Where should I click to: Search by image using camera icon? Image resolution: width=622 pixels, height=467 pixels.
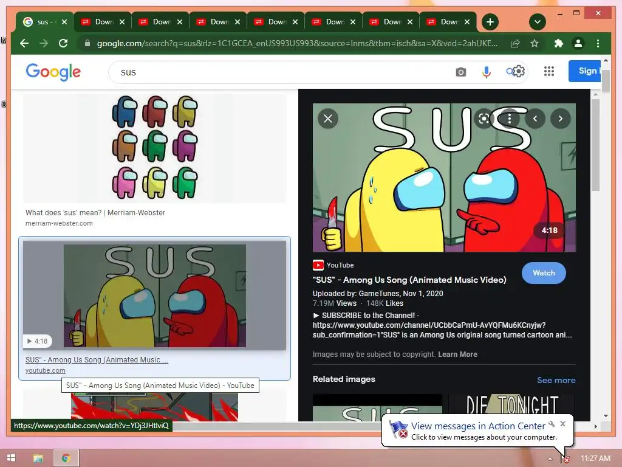(461, 72)
